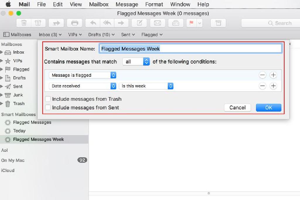Click the Aol account in sidebar
The width and height of the screenshot is (300, 200).
4,150
